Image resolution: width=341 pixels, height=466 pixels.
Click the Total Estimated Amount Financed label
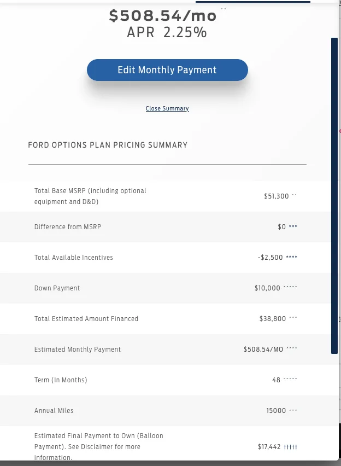[x=86, y=318]
